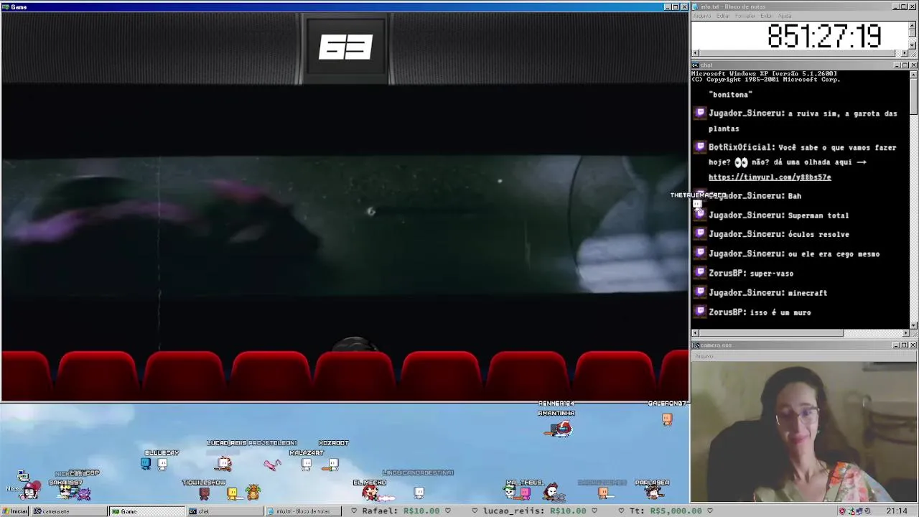Open the tinyurl.com link in chat
919x517 pixels.
pyautogui.click(x=770, y=177)
